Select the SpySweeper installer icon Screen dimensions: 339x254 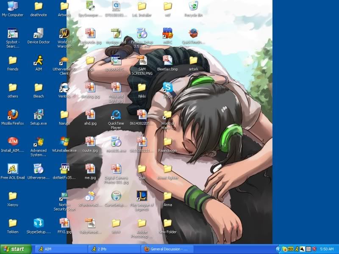click(x=90, y=8)
